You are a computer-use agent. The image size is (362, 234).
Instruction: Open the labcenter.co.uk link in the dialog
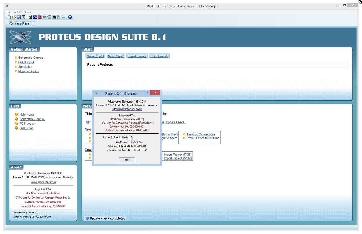(127, 109)
